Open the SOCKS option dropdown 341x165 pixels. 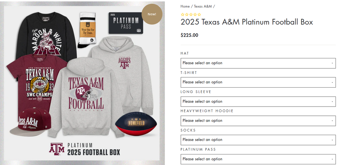(x=258, y=140)
